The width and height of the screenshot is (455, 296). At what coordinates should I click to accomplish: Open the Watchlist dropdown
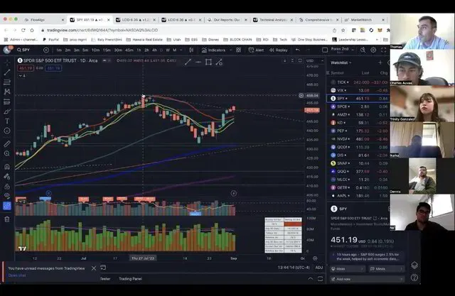click(341, 62)
